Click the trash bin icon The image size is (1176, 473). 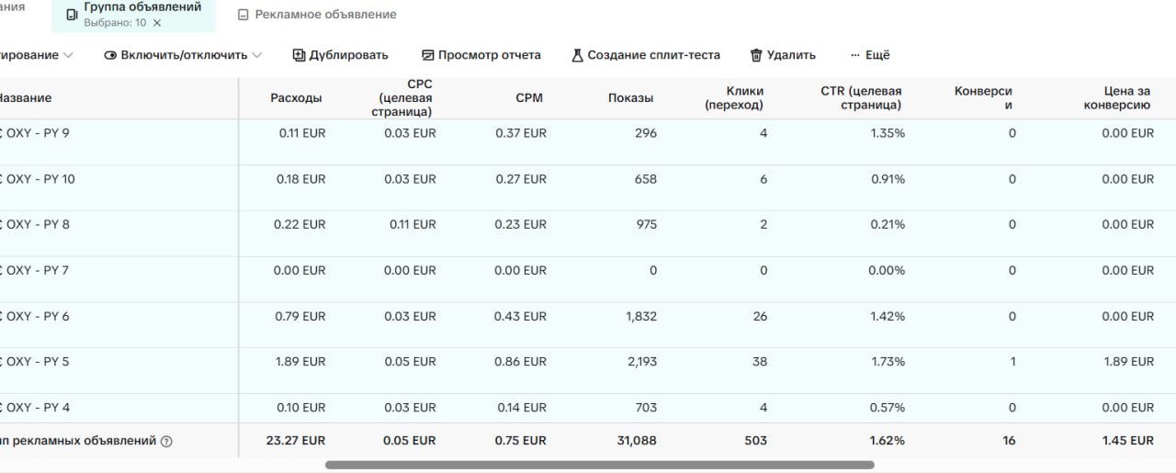pyautogui.click(x=756, y=55)
